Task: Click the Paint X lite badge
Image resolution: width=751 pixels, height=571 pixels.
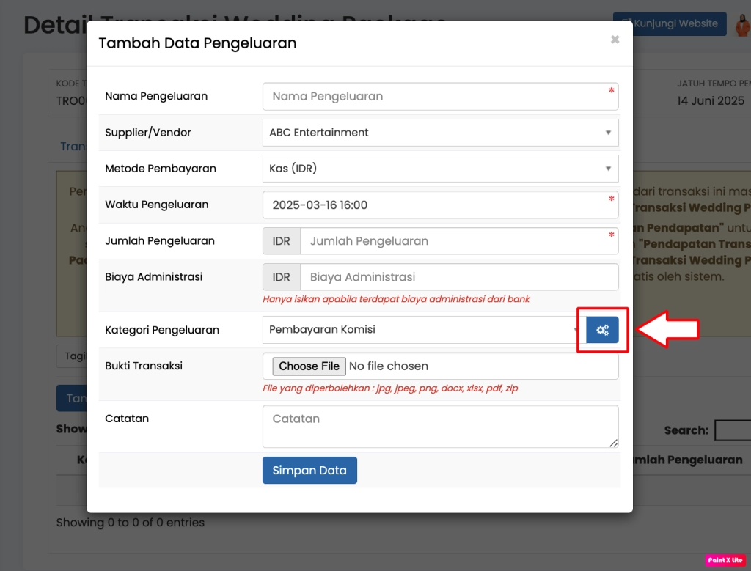Action: pyautogui.click(x=725, y=560)
